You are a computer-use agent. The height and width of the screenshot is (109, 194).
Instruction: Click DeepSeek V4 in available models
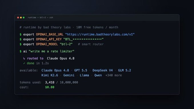pyautogui.click(x=103, y=70)
